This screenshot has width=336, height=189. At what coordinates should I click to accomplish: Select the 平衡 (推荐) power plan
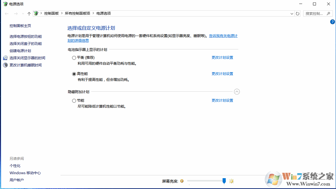tap(74, 58)
